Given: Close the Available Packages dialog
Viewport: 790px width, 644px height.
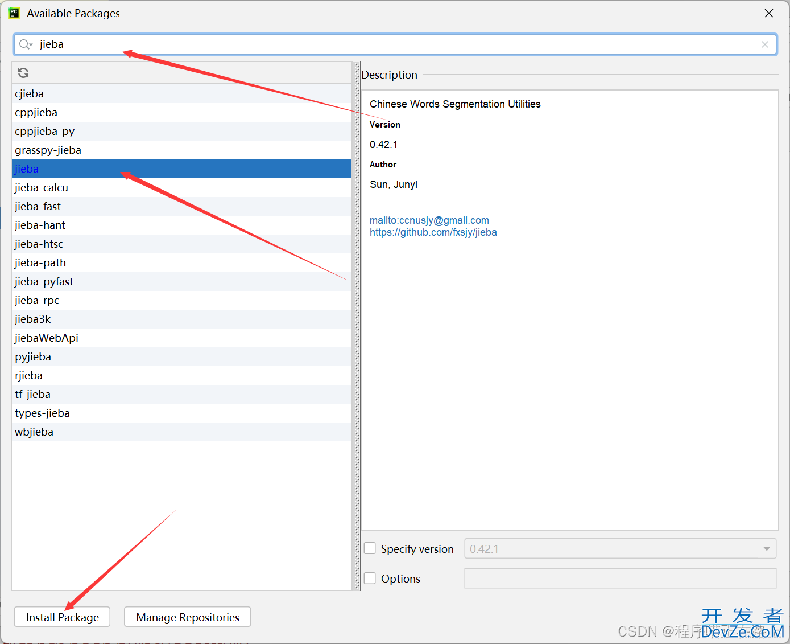Looking at the screenshot, I should 769,13.
